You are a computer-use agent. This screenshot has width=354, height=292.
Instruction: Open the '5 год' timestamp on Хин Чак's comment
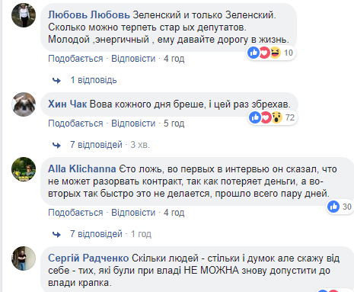(x=174, y=124)
